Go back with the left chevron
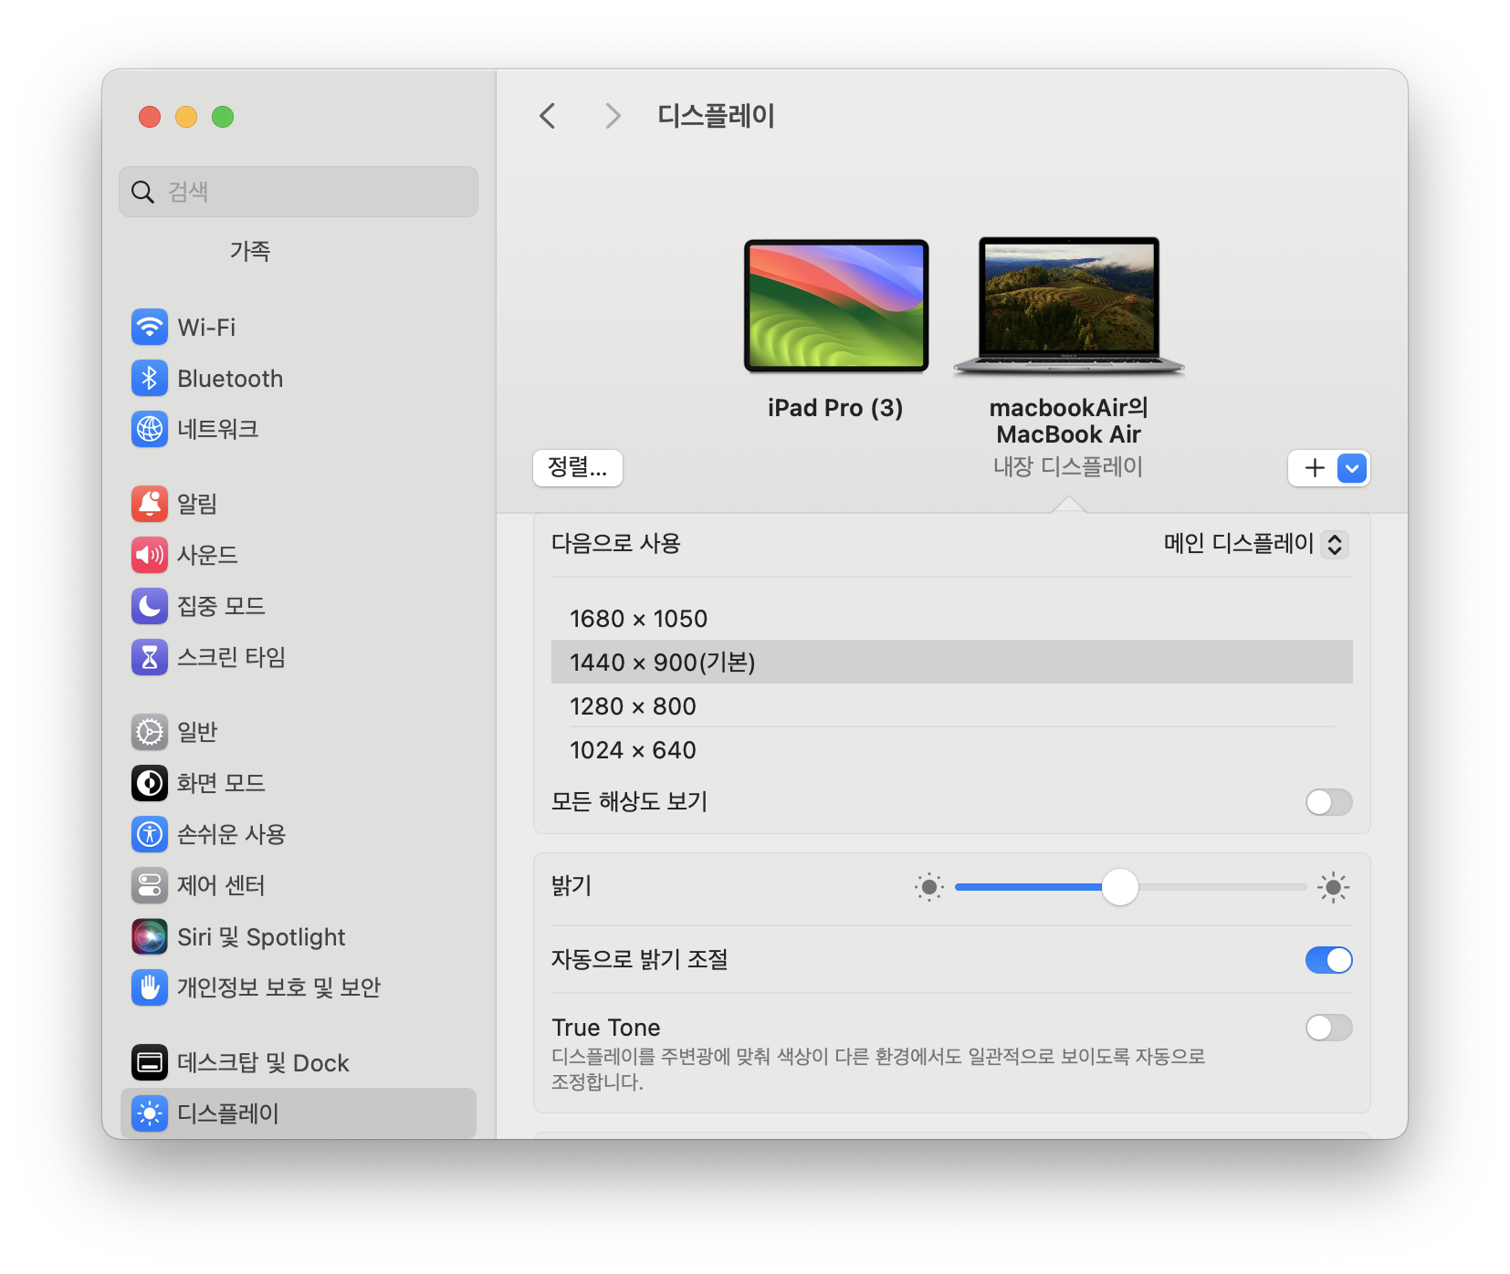The image size is (1510, 1274). point(548,116)
